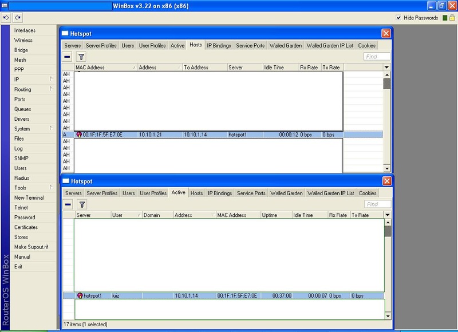Open Bridge in the sidebar

[x=21, y=50]
